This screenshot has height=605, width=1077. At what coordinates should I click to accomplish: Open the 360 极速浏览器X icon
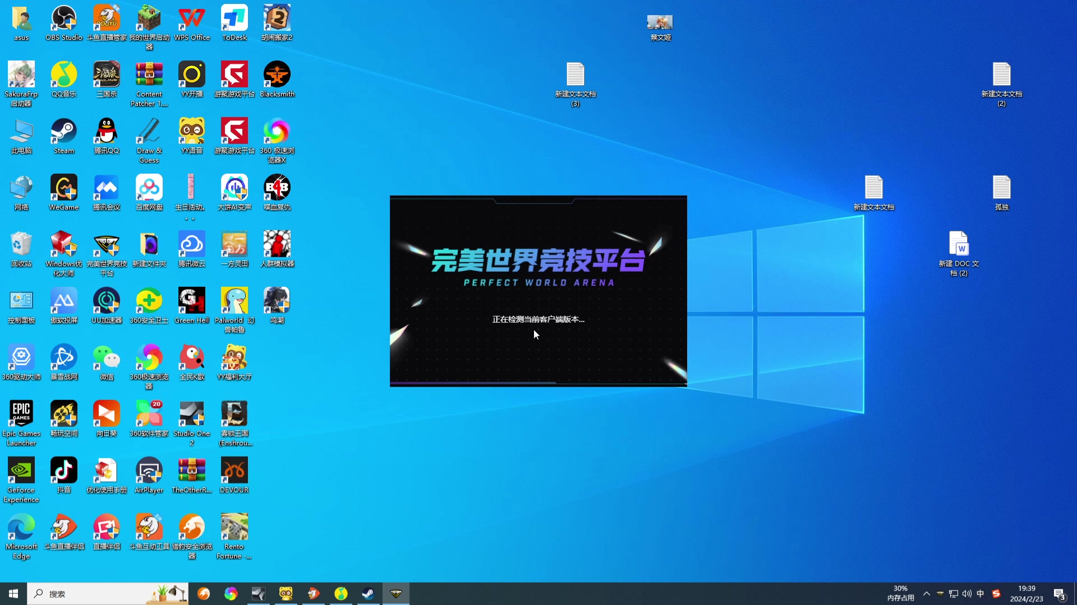pyautogui.click(x=277, y=141)
